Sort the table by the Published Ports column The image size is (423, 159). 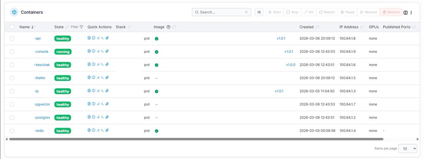click(x=399, y=27)
